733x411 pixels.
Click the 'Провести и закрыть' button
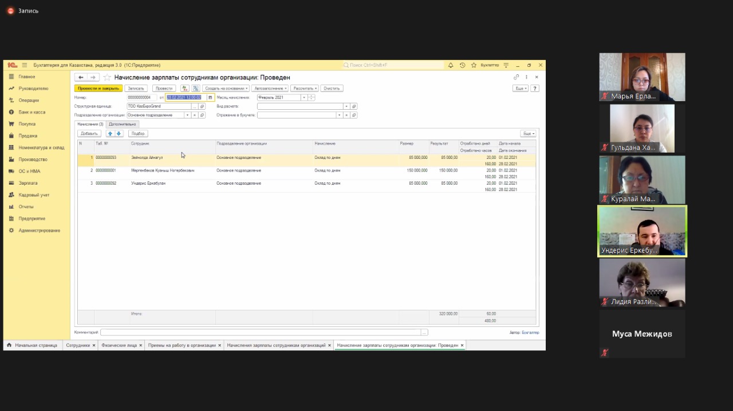coord(98,89)
